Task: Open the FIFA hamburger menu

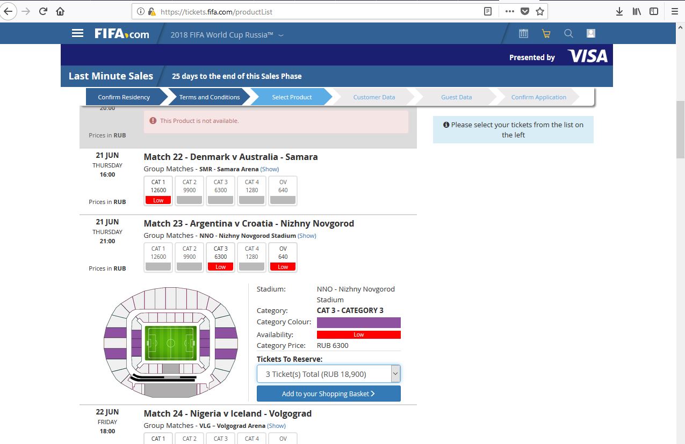Action: point(77,33)
